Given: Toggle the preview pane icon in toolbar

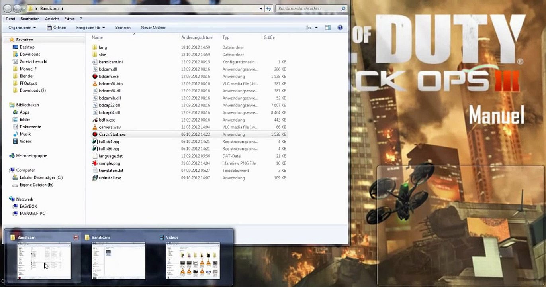Looking at the screenshot, I should coord(328,28).
